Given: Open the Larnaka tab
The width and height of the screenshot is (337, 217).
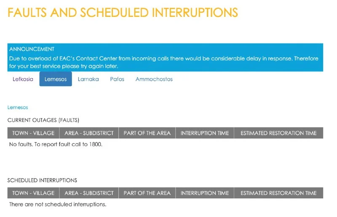Looking at the screenshot, I should click(x=88, y=79).
